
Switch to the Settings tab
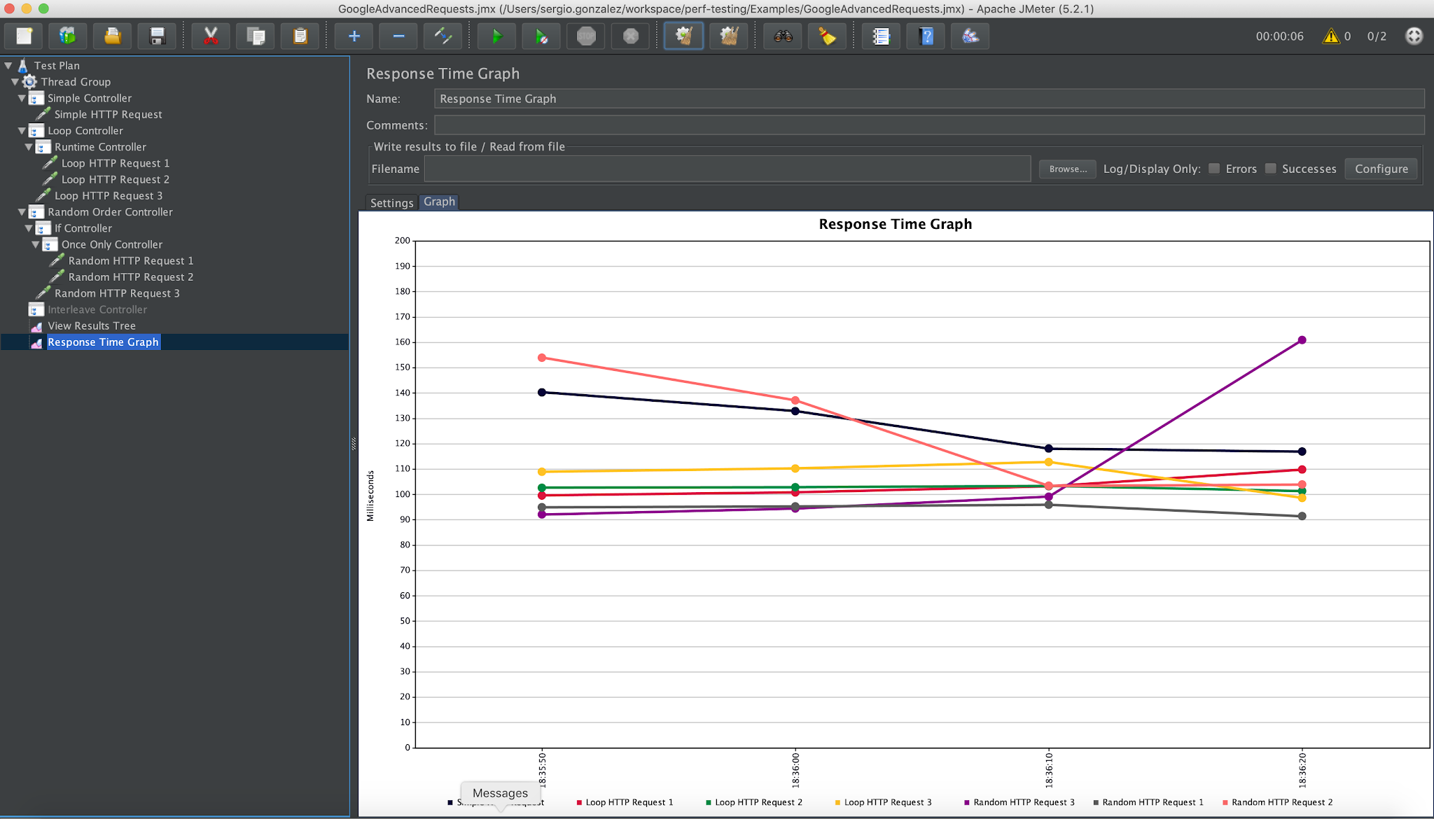point(391,202)
